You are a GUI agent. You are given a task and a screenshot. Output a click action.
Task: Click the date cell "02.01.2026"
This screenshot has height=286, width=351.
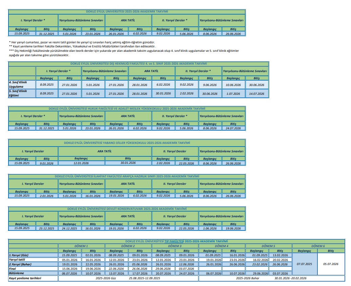click(x=93, y=255)
